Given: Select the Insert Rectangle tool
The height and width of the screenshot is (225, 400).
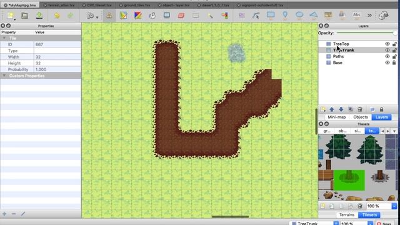Looking at the screenshot, I should pyautogui.click(x=271, y=15).
